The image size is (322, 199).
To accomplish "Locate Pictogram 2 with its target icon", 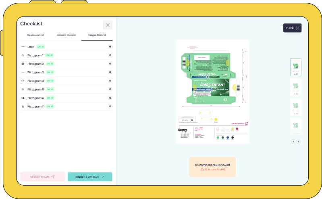I will click(110, 64).
